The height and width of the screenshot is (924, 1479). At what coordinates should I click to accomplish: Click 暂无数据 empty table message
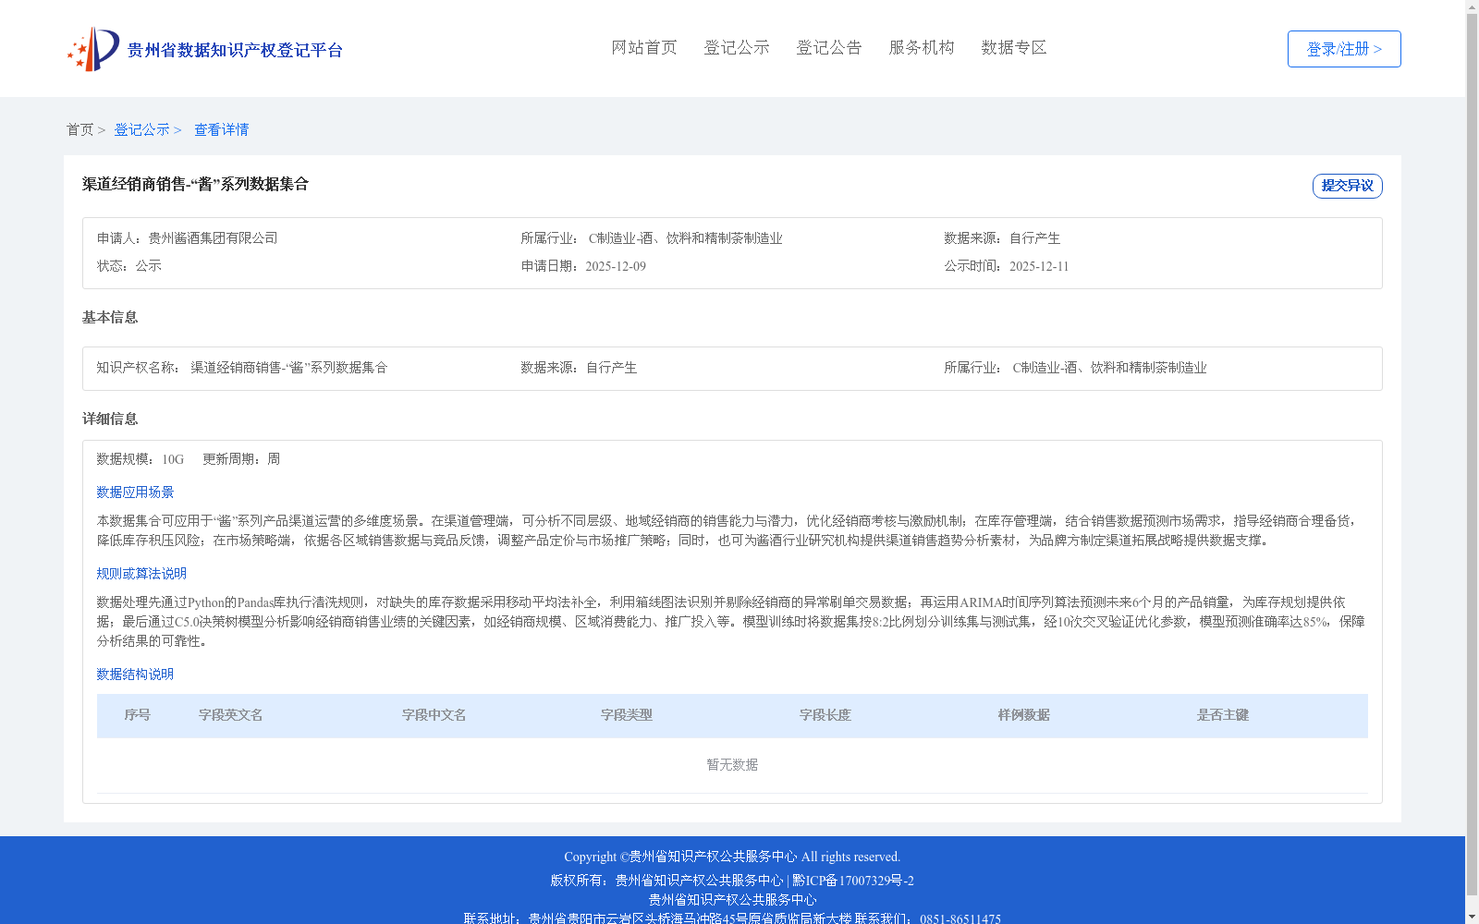732,765
